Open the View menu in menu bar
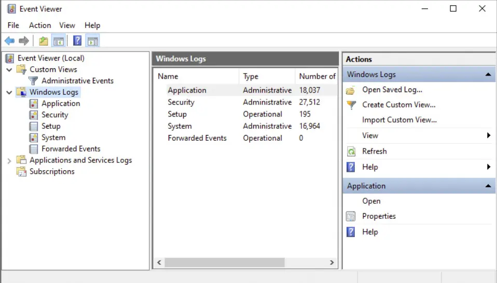 (67, 25)
